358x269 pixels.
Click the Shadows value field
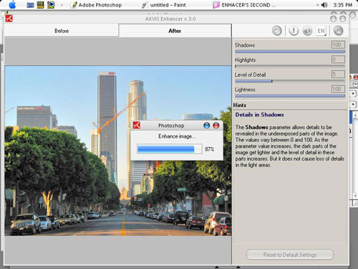coord(338,44)
